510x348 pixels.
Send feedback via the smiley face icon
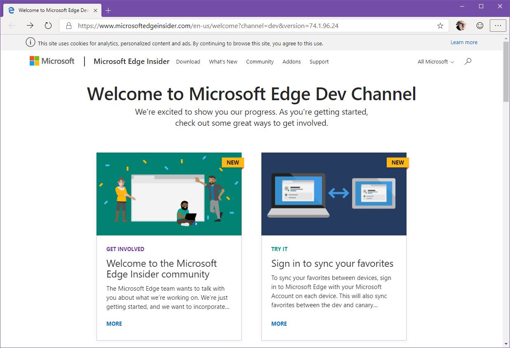(480, 26)
